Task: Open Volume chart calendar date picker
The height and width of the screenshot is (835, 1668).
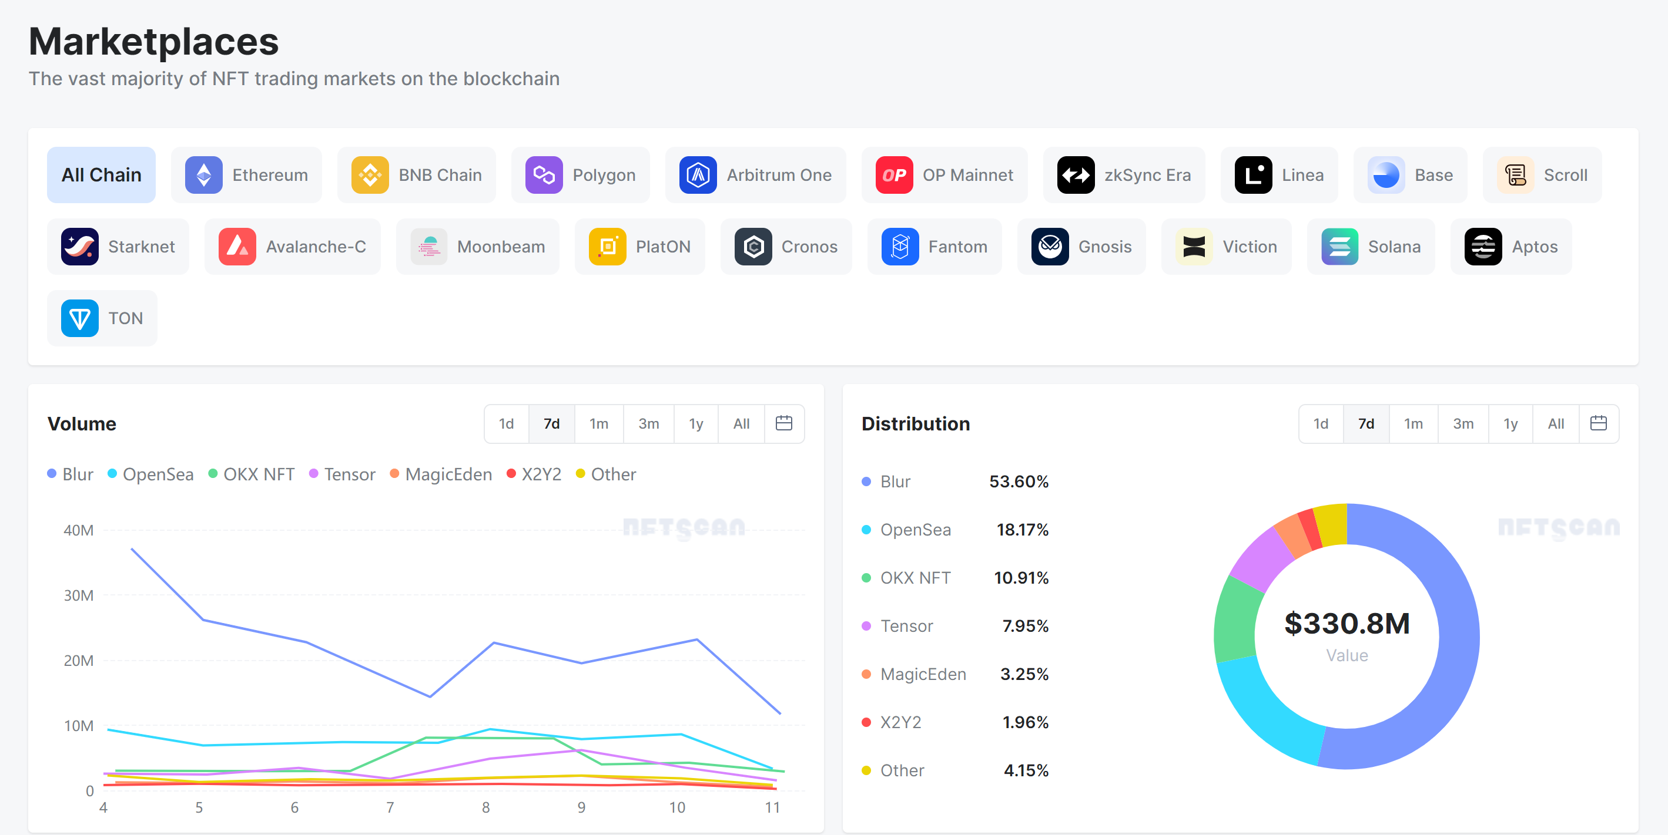Action: tap(784, 423)
